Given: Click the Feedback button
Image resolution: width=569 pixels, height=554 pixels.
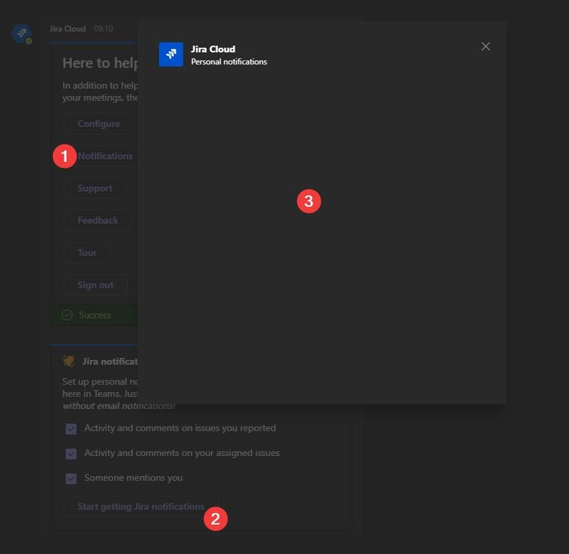Looking at the screenshot, I should tap(97, 220).
